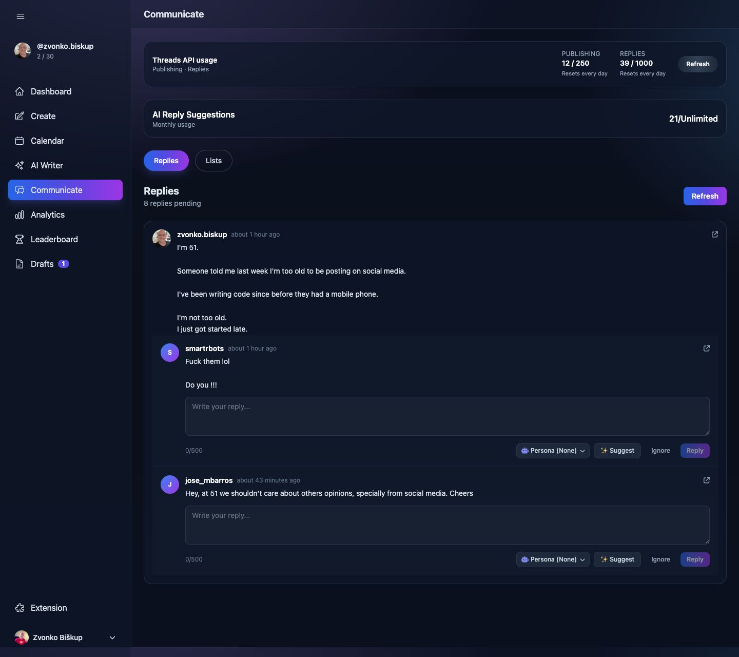This screenshot has height=657, width=739.
Task: Toggle the hamburger sidebar menu icon
Action: tap(21, 16)
